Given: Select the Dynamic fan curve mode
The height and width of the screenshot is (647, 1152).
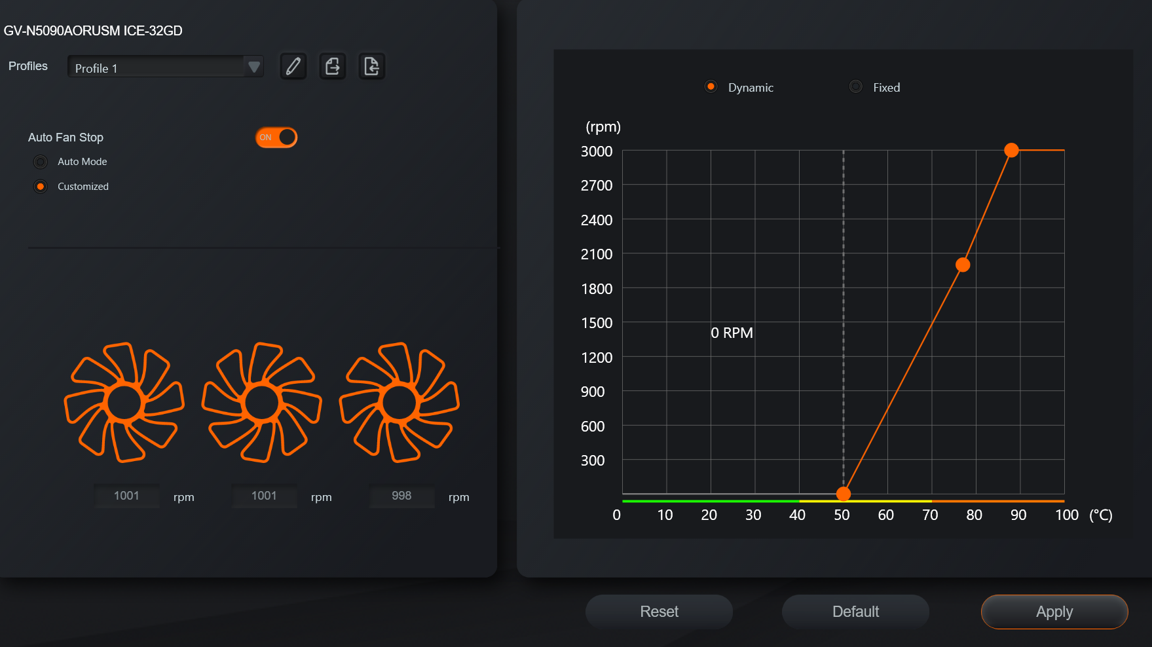Looking at the screenshot, I should [711, 86].
